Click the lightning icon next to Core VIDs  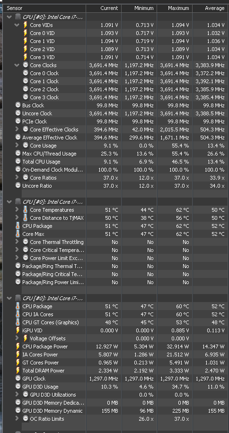click(26, 25)
